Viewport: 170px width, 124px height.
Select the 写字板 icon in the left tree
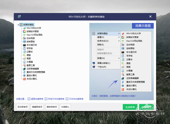[24, 48]
